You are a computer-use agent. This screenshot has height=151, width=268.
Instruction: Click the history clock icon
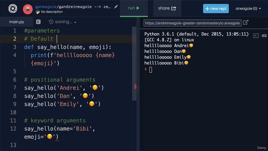(x=51, y=22)
